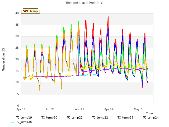Image resolution: width=169 pixels, height=127 pixels.
Task: Click the purple TC_temp24 legend swatch
Action: click(139, 118)
